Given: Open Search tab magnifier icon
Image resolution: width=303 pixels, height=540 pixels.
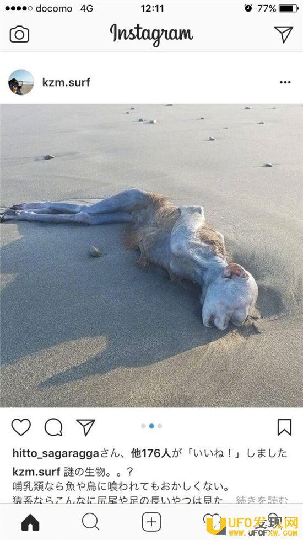Looking at the screenshot, I should [x=91, y=522].
